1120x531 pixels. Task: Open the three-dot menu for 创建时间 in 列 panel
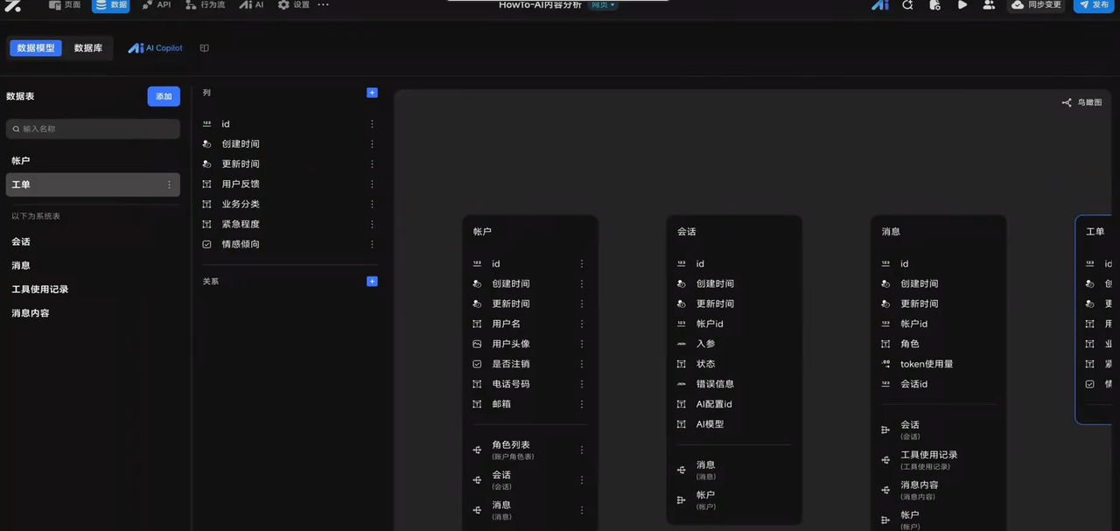click(372, 144)
